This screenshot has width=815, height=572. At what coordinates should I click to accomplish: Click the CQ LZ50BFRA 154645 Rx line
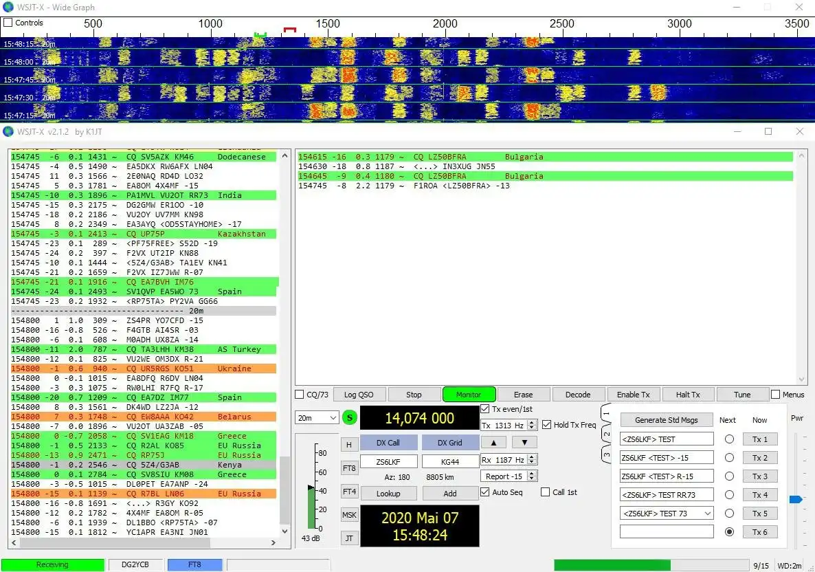point(545,176)
